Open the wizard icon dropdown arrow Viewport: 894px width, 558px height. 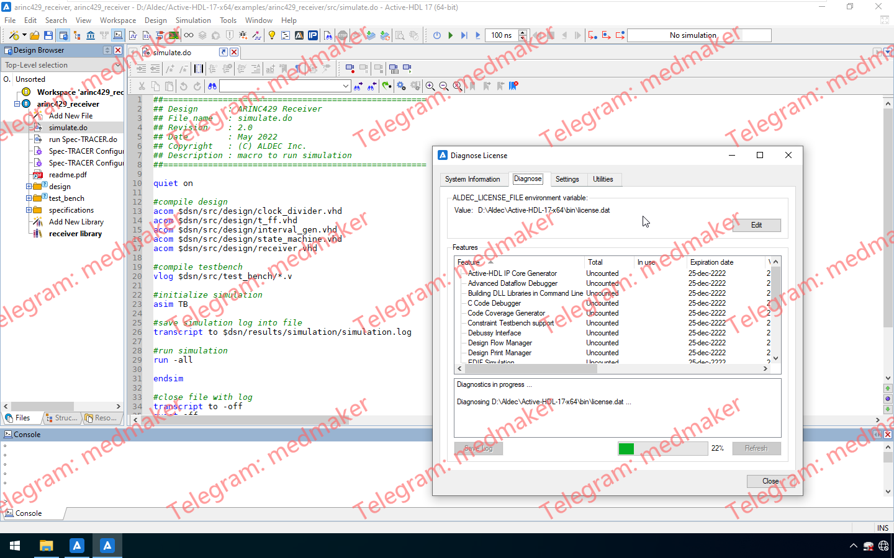pyautogui.click(x=24, y=35)
